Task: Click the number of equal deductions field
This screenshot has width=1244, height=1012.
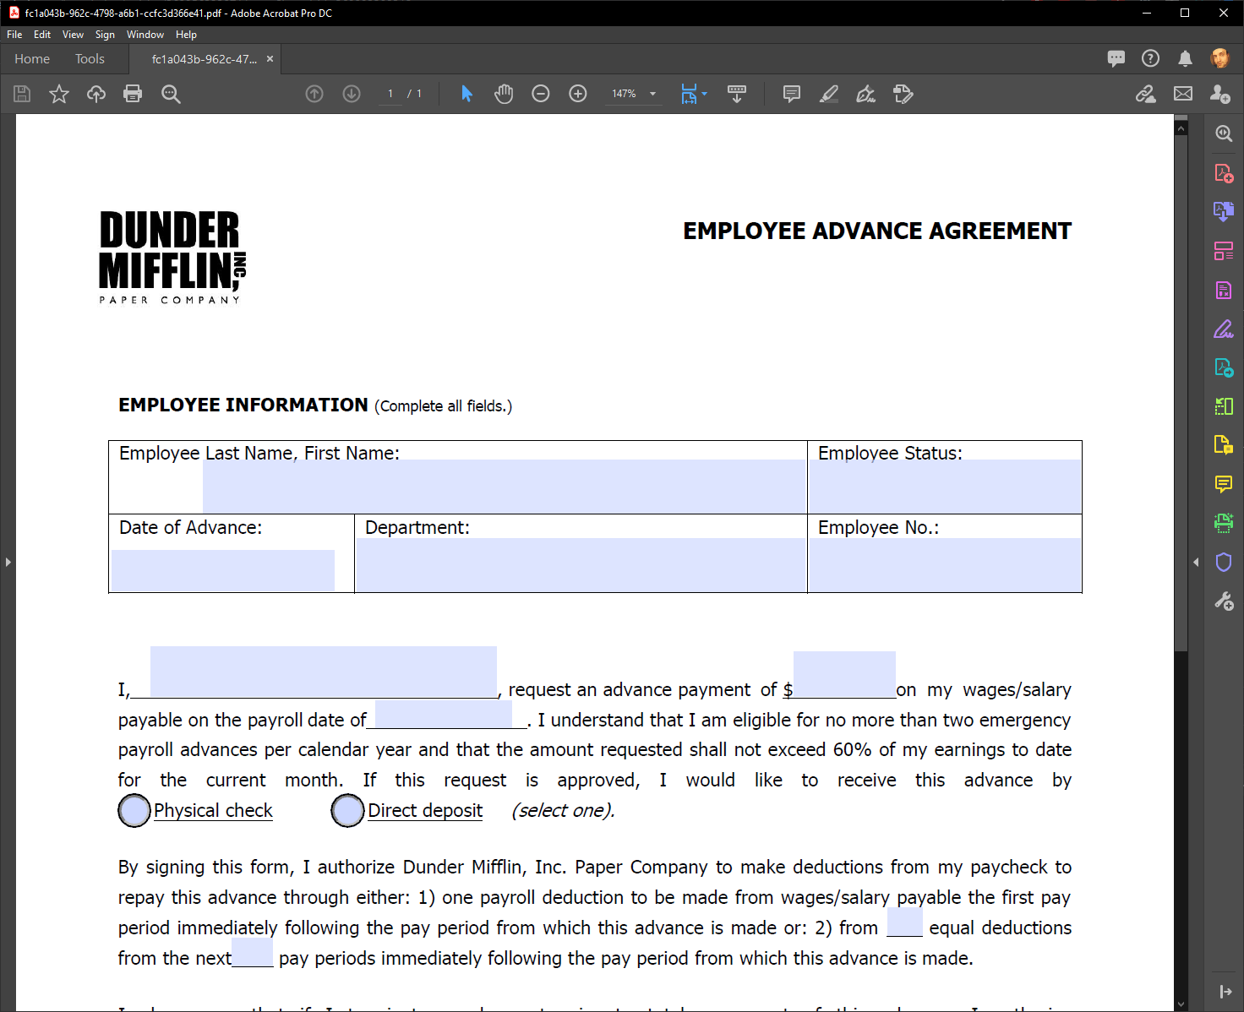Action: pos(904,922)
